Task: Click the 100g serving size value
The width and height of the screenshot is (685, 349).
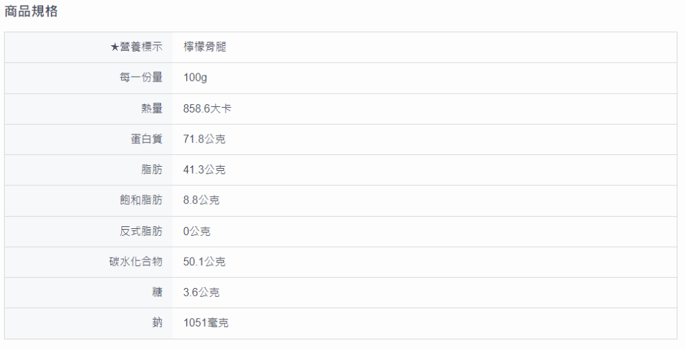Action: tap(195, 77)
